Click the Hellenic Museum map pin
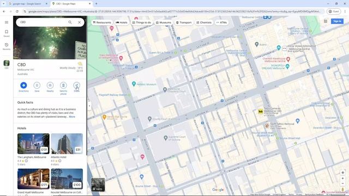Viewport: 349px width, 196px height. 134,84
